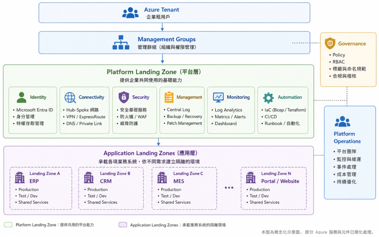The image size is (379, 237).
Task: Click Runbook / 自動化 item
Action: (282, 123)
